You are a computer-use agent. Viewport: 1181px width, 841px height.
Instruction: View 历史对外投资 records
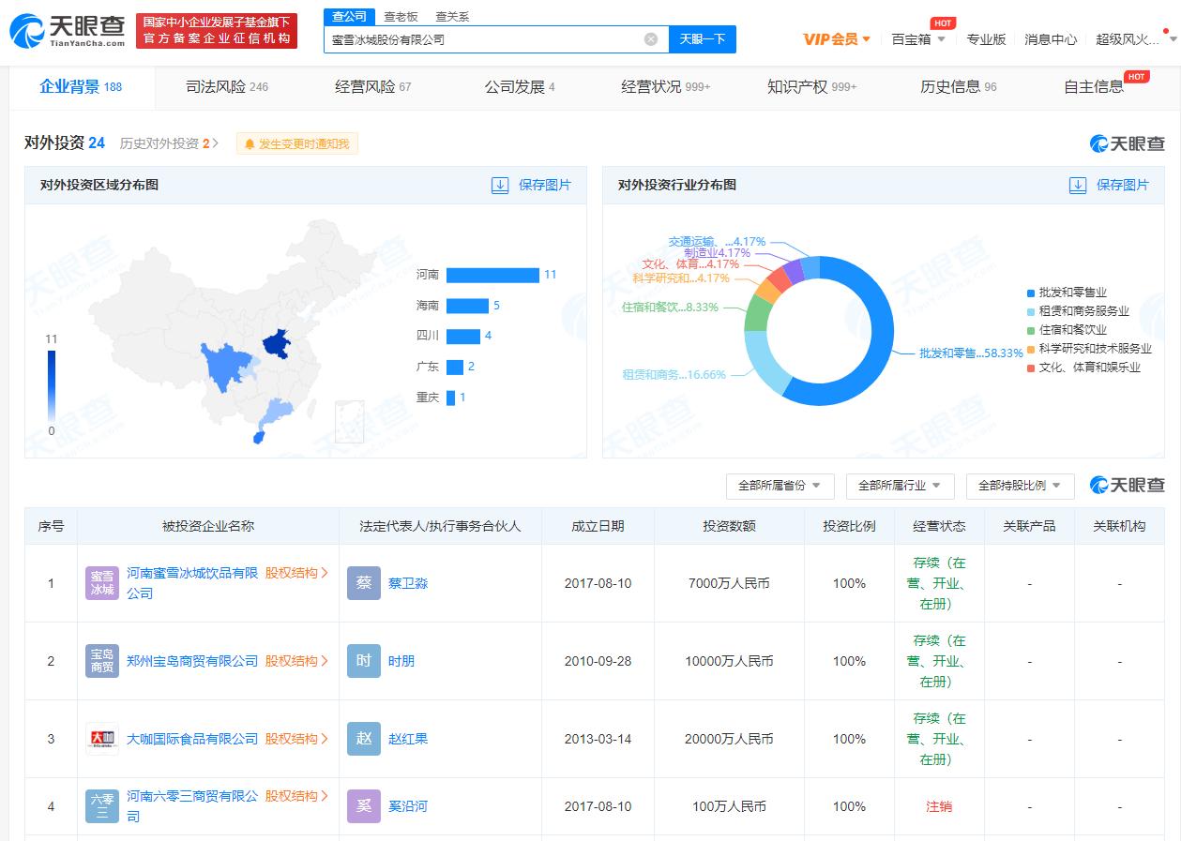point(159,143)
